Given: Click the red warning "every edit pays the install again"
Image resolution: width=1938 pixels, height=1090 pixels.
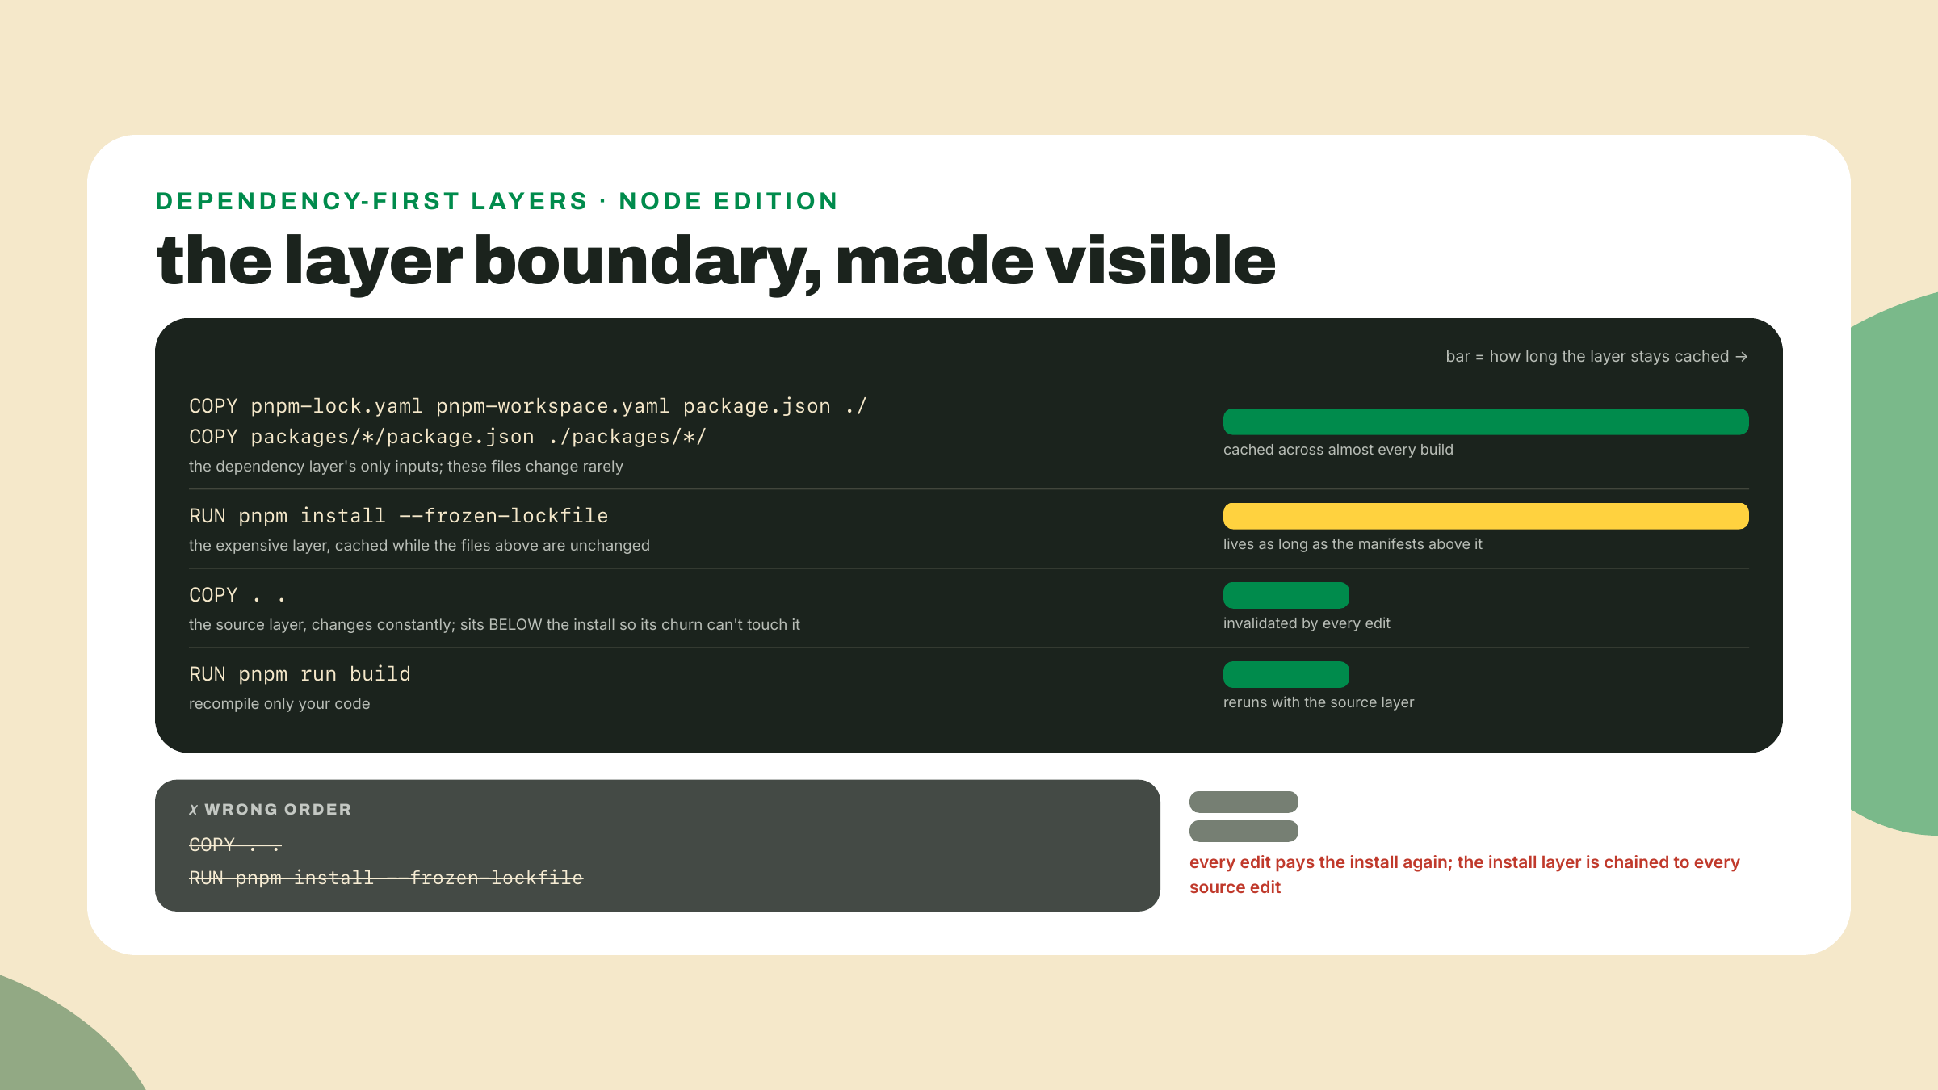Looking at the screenshot, I should (1320, 862).
